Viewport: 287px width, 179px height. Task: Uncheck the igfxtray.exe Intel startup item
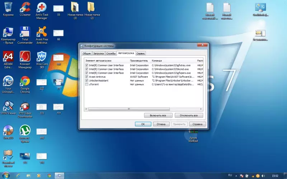[x=86, y=65]
